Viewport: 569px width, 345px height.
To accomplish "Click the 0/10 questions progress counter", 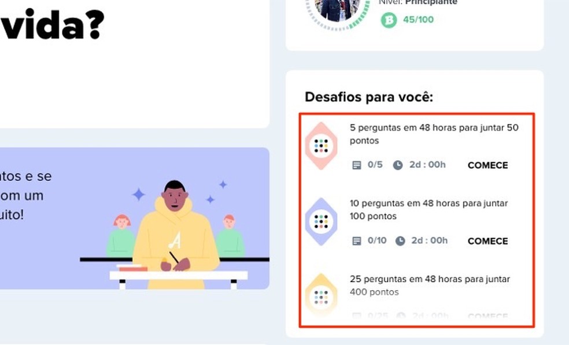I will [376, 240].
